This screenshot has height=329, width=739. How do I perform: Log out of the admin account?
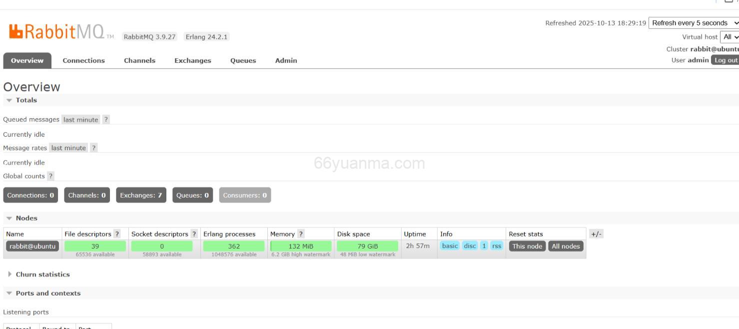[x=725, y=60]
